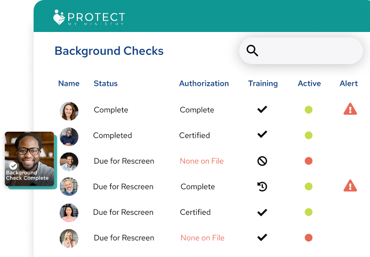Viewport: 370px width, 257px height.
Task: Click the alert triangle in fourth row
Action: (x=350, y=186)
